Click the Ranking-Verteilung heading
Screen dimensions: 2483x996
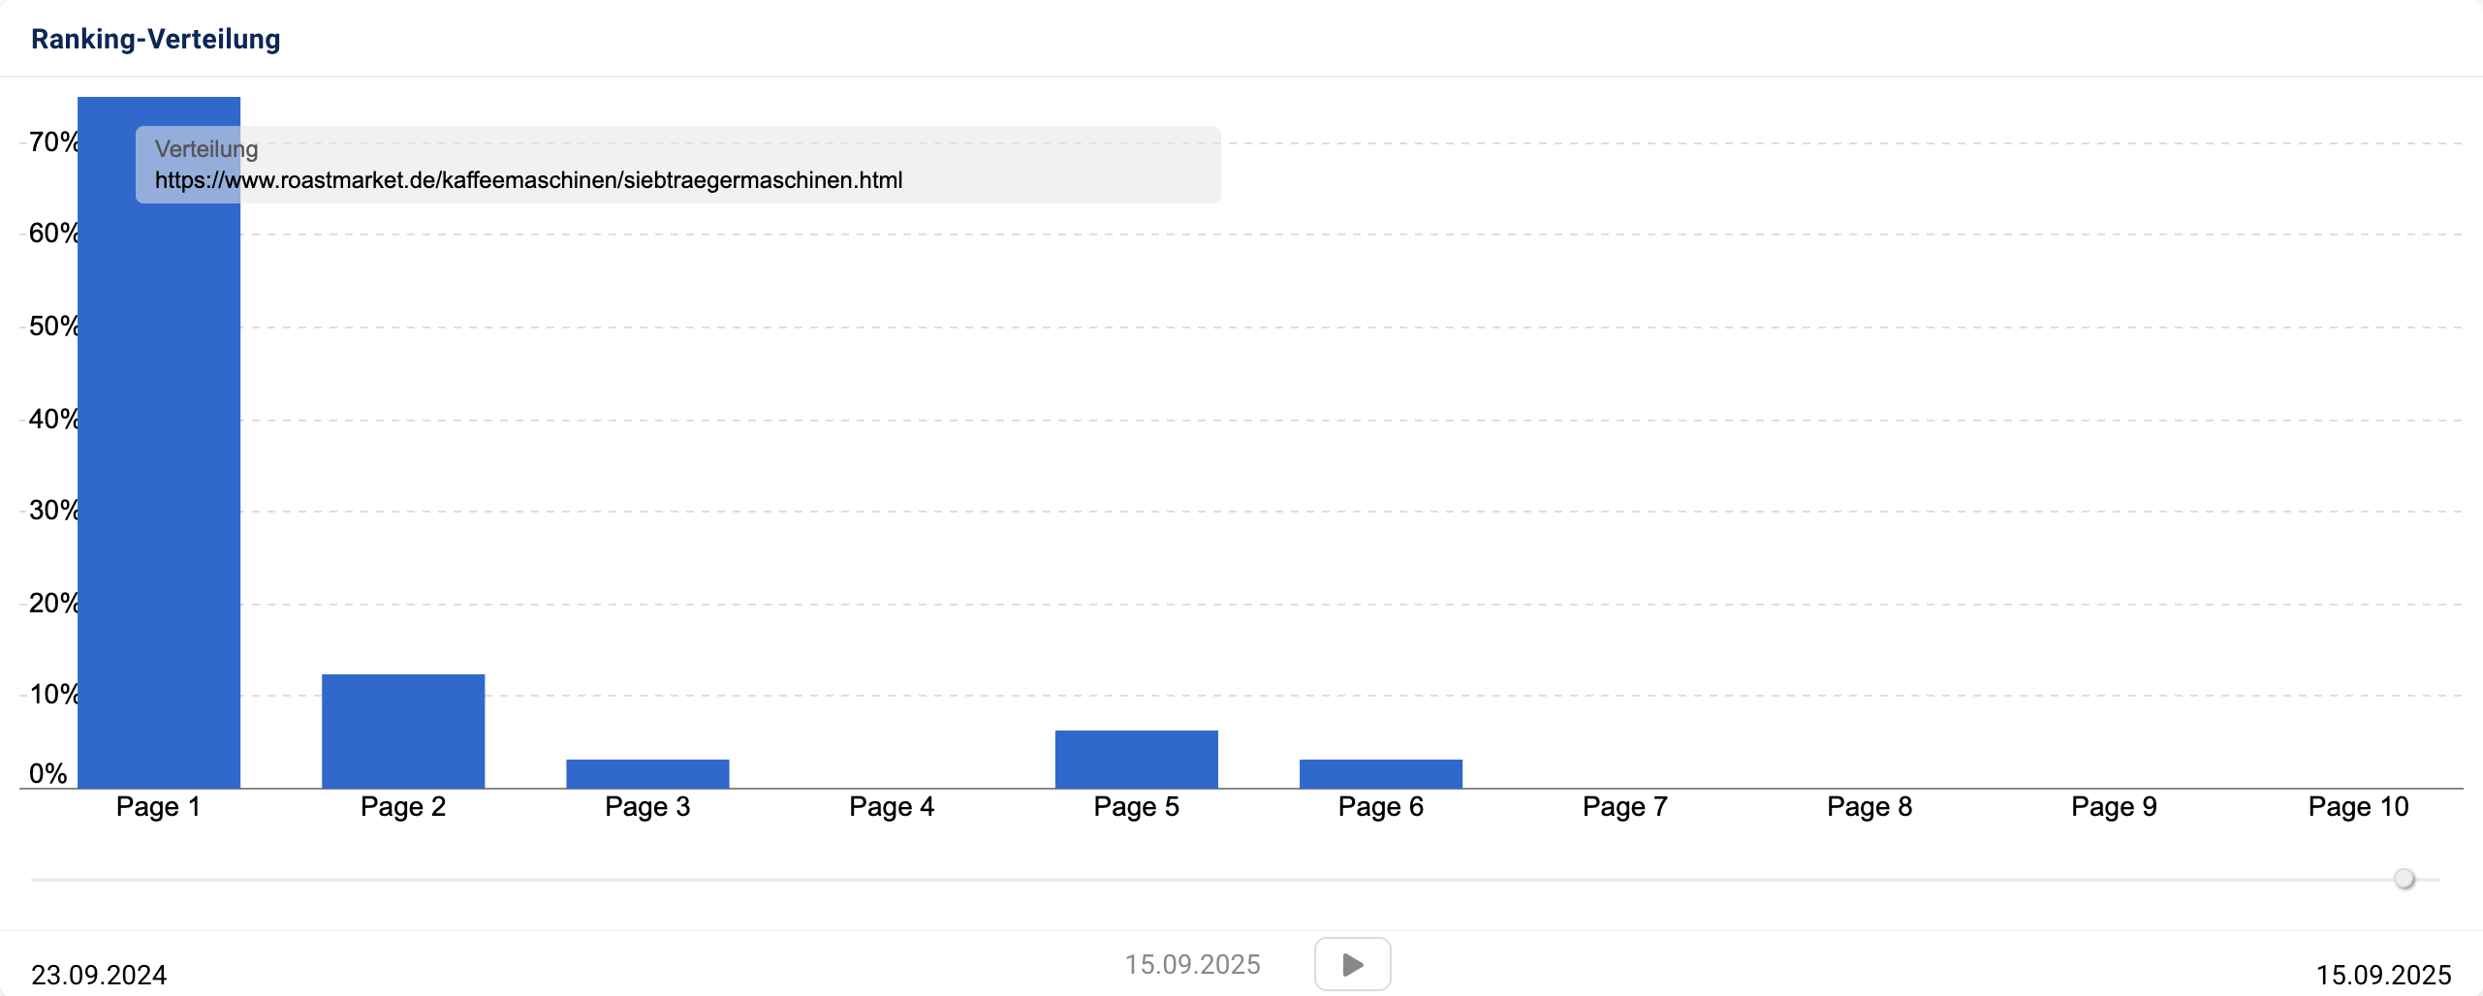click(x=156, y=39)
